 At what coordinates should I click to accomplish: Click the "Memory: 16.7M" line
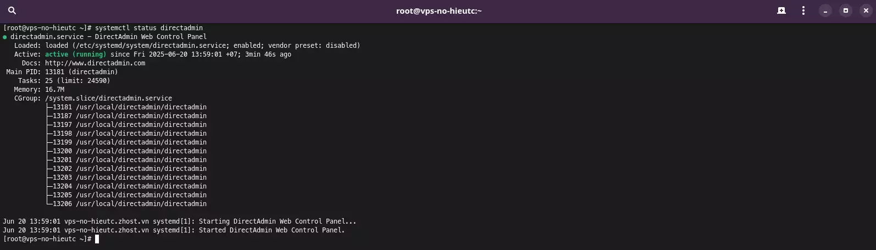(x=39, y=90)
